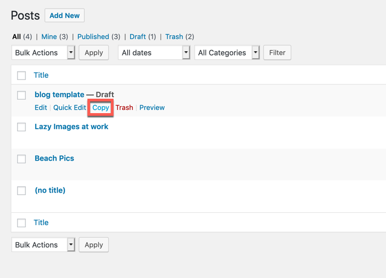Screen dimensions: 386x278
Task: Tick the Beach Pics post checkbox
Action: point(21,159)
